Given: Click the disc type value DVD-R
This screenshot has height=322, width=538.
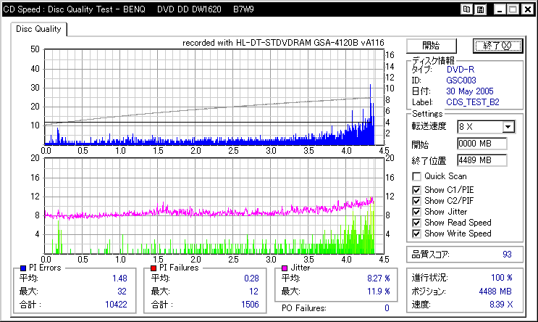Looking at the screenshot, I should (461, 70).
